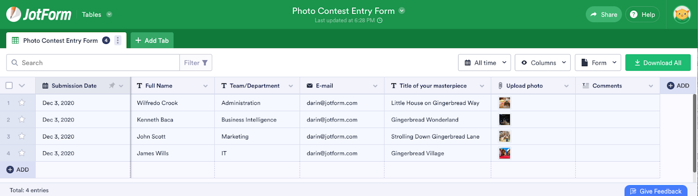The height and width of the screenshot is (196, 698).
Task: Click the Help question mark button
Action: pyautogui.click(x=642, y=14)
